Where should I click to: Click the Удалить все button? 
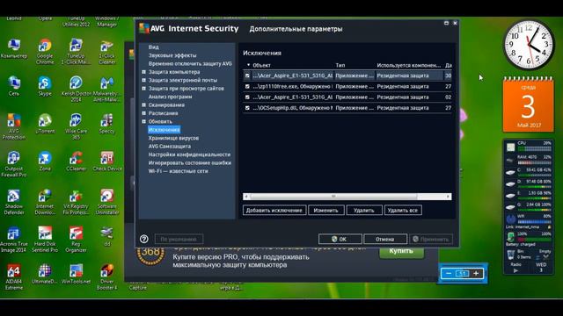(403, 211)
